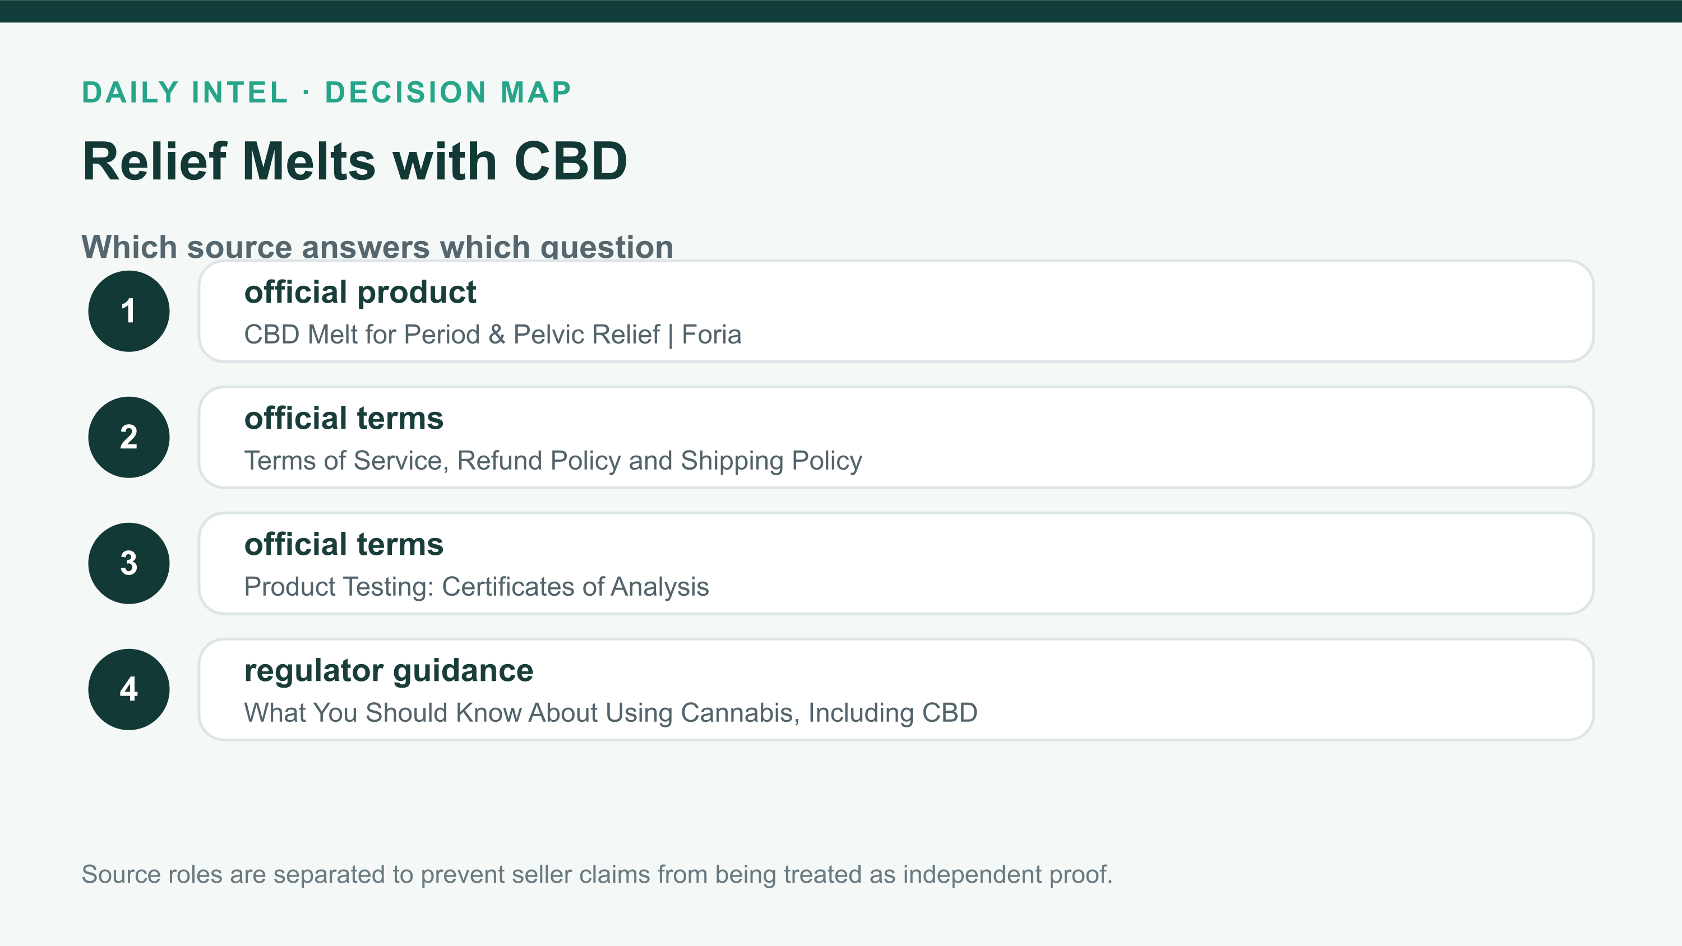
Task: Click the 'DAILY INTEL · DECISION MAP' label
Action: pyautogui.click(x=326, y=92)
